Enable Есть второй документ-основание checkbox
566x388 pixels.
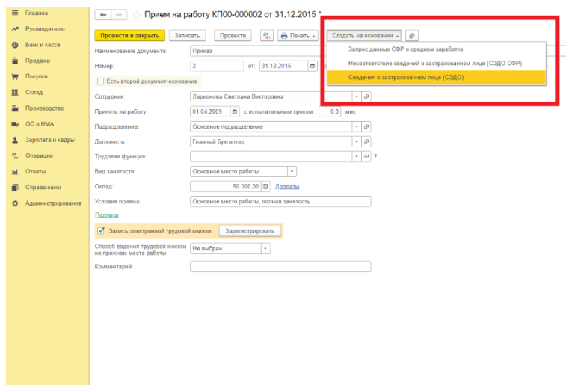pos(101,81)
